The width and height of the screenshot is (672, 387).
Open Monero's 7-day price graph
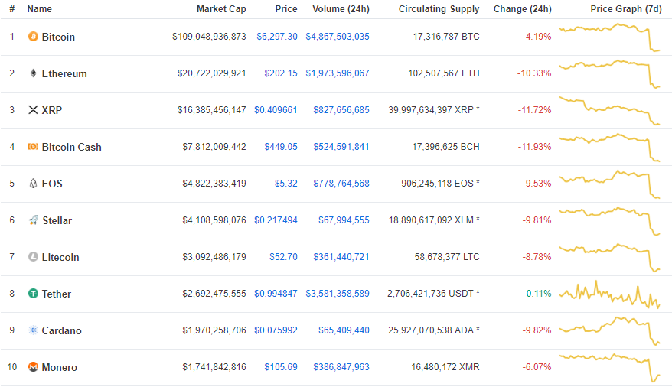[x=610, y=368]
